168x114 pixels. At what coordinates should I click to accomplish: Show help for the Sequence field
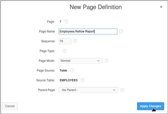(x=75, y=41)
